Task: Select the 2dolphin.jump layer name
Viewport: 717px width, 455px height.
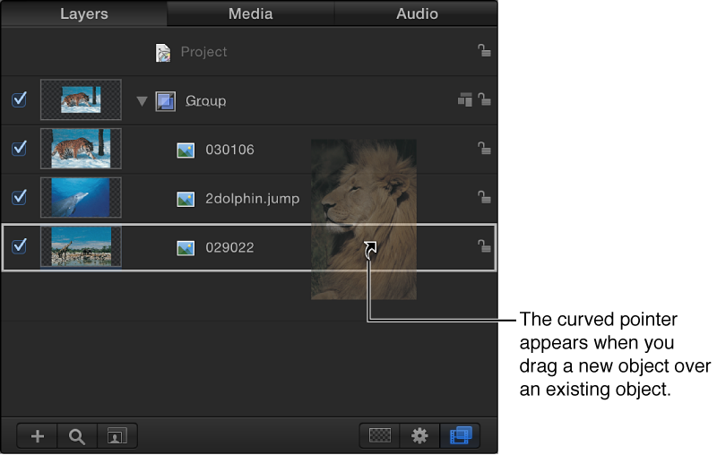Action: [253, 199]
